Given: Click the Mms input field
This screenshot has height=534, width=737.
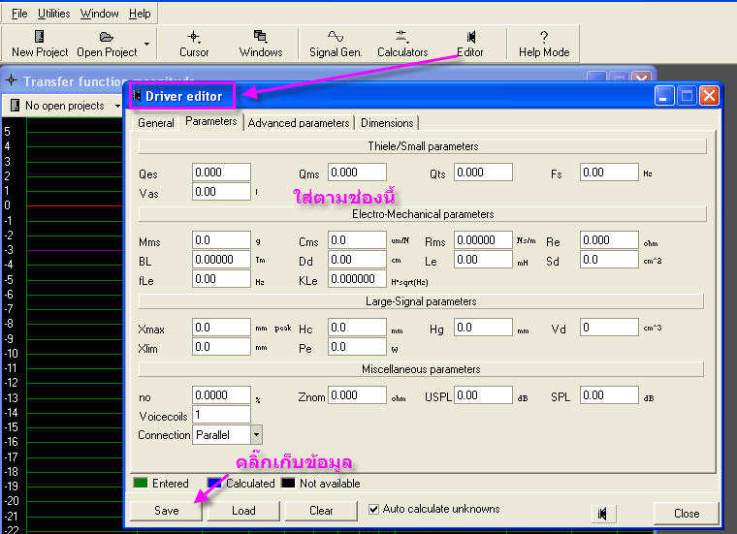Looking at the screenshot, I should point(221,240).
